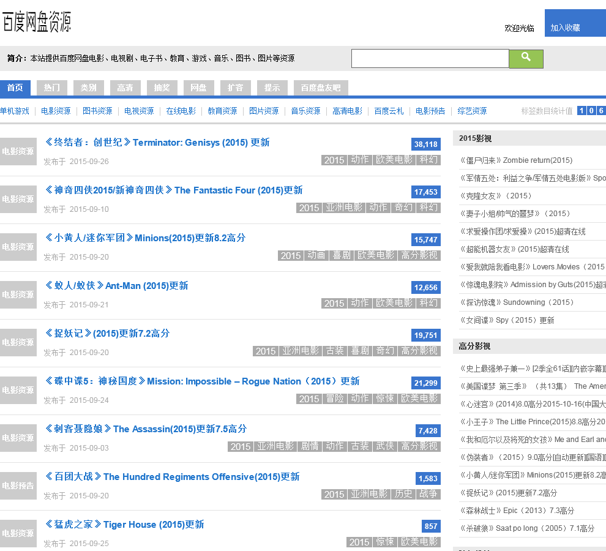
Task: Click the 动画 tag on Minions post
Action: pyautogui.click(x=316, y=255)
